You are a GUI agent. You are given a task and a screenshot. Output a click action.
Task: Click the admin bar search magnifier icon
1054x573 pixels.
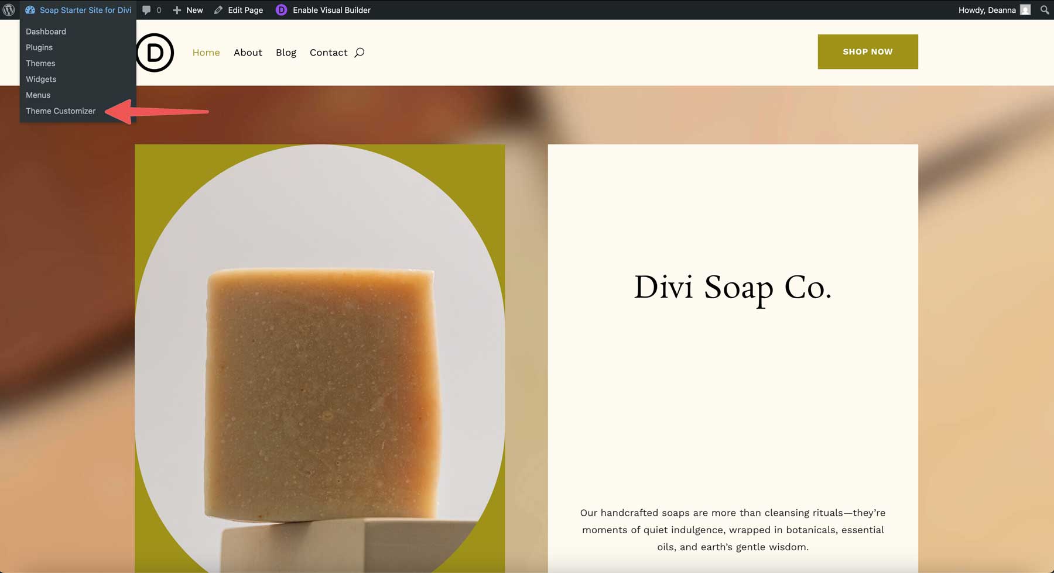(1045, 10)
